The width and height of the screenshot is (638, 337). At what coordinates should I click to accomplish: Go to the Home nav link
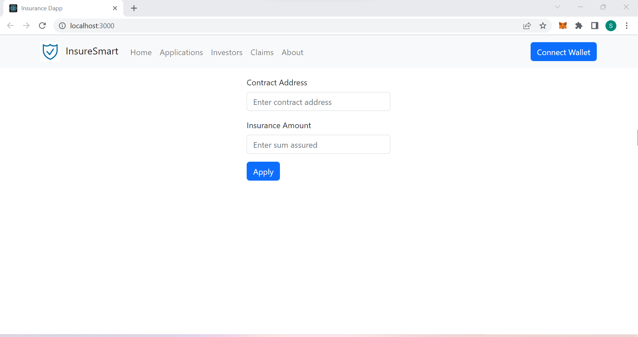[141, 52]
